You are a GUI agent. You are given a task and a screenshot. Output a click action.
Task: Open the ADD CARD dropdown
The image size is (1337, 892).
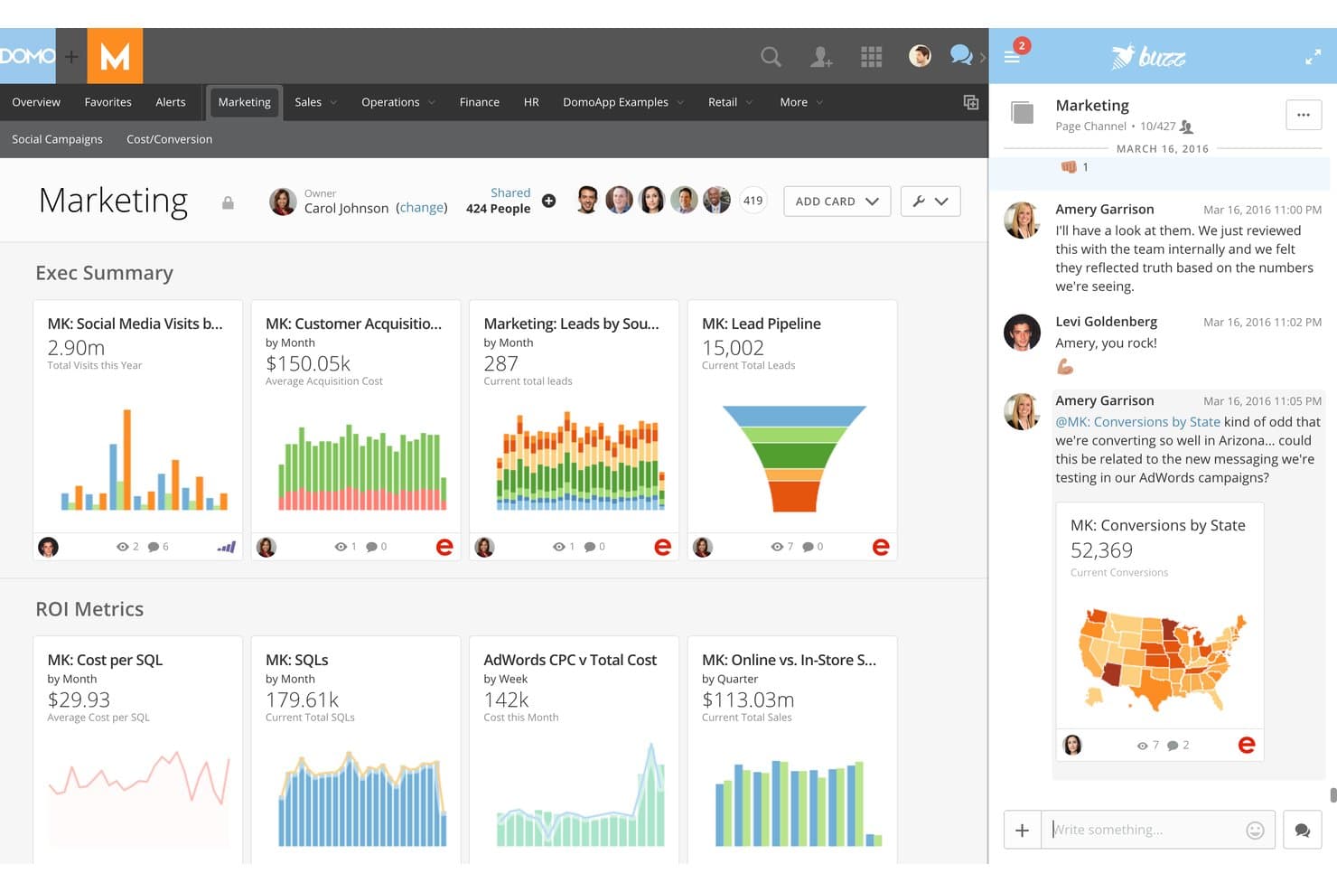(837, 202)
